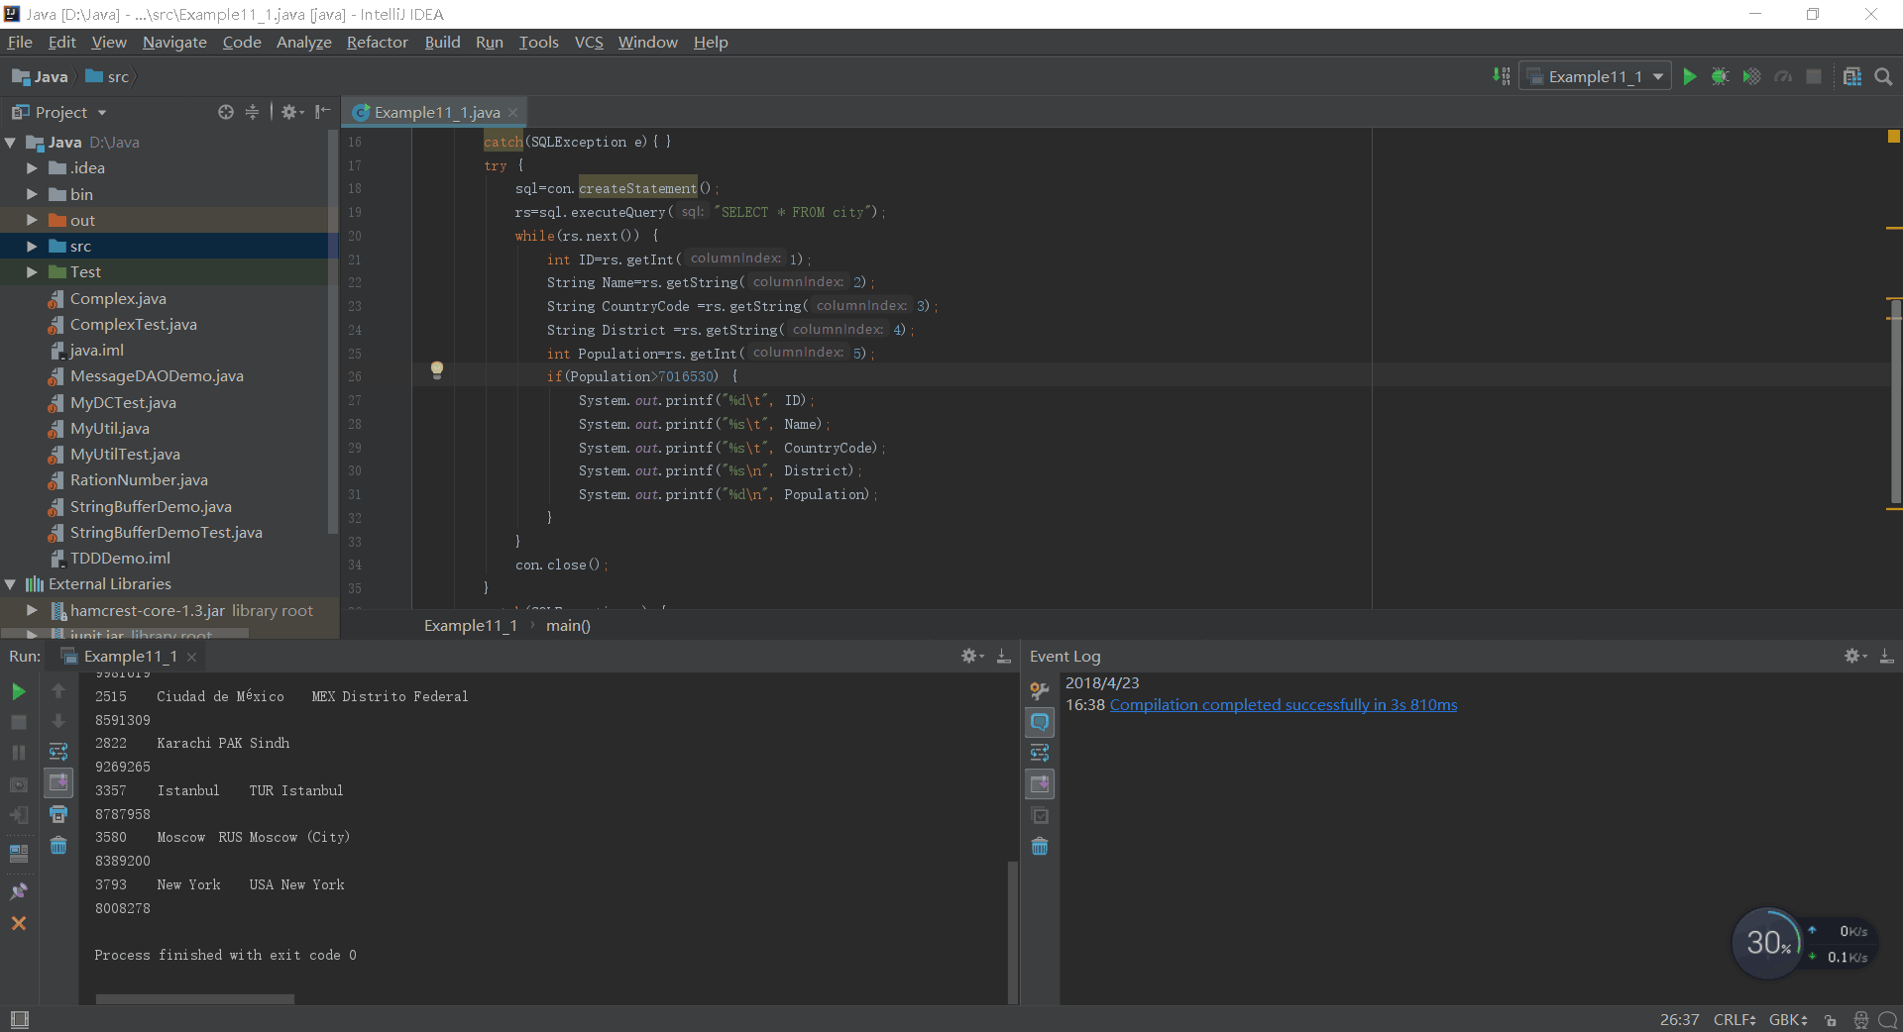Open Event Log gear settings menu
Image resolution: width=1903 pixels, height=1032 pixels.
tap(1855, 656)
